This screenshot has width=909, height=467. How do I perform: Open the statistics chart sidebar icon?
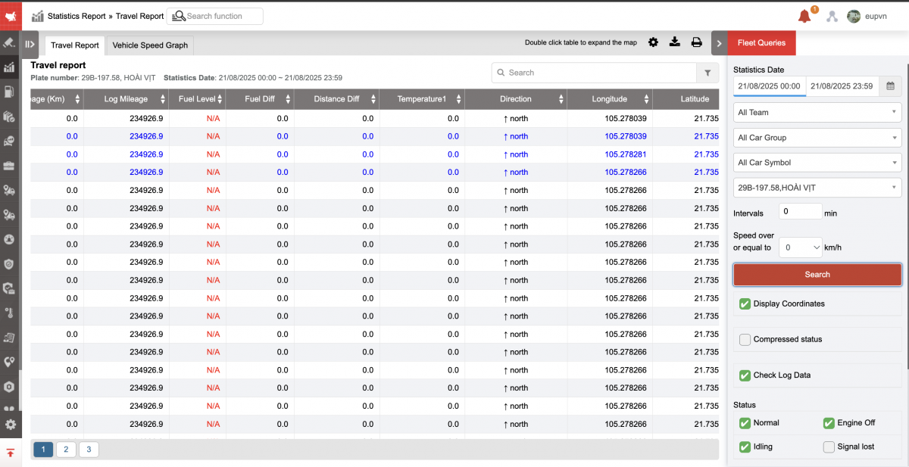pyautogui.click(x=10, y=67)
